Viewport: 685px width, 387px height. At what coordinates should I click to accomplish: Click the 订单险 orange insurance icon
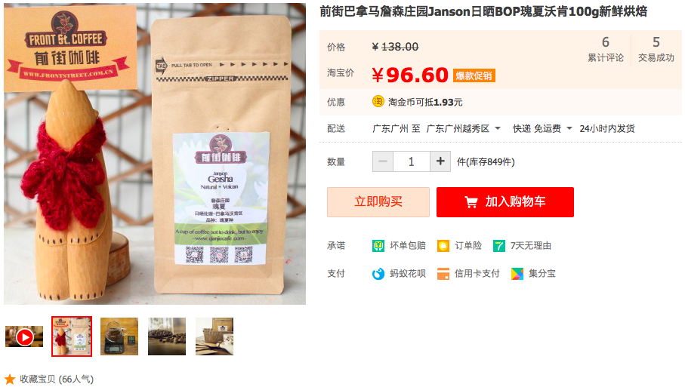[443, 246]
